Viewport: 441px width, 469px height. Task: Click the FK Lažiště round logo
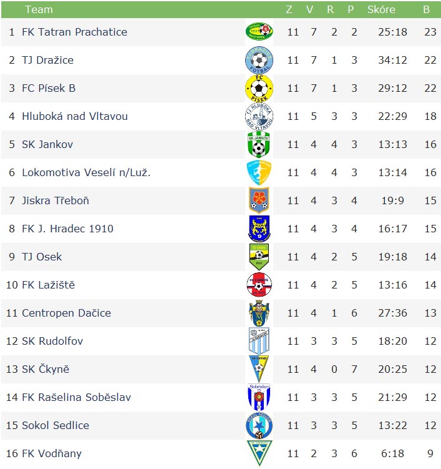pos(259,285)
